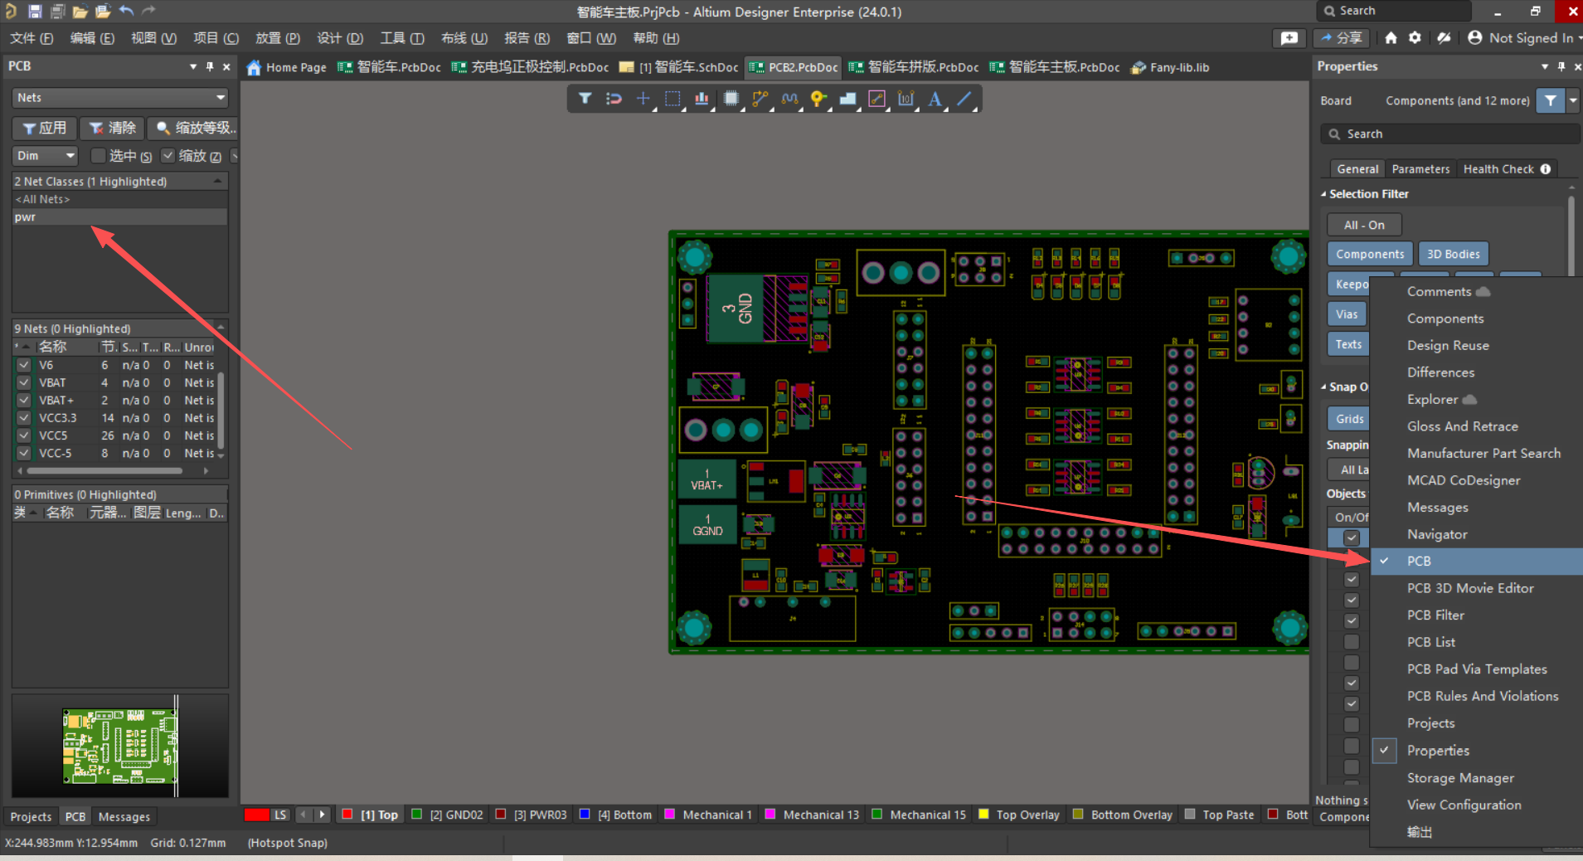Screen dimensions: 1583x861
Task: Choose View Configuration in panels menu
Action: (x=1464, y=805)
